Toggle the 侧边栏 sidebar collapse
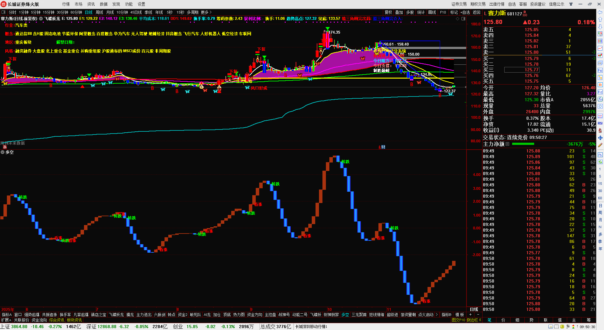 474,320
